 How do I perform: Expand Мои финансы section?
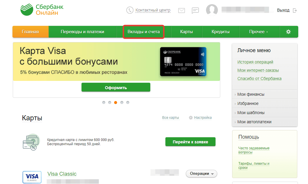(x=265, y=94)
